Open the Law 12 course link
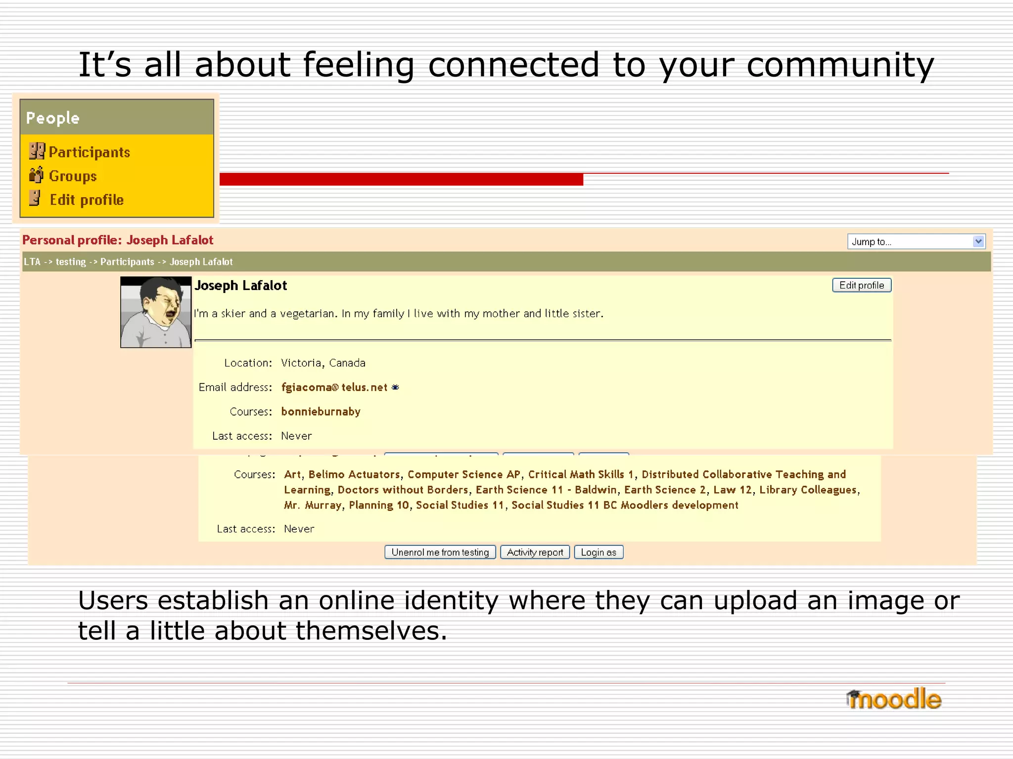The width and height of the screenshot is (1013, 759). pyautogui.click(x=733, y=490)
